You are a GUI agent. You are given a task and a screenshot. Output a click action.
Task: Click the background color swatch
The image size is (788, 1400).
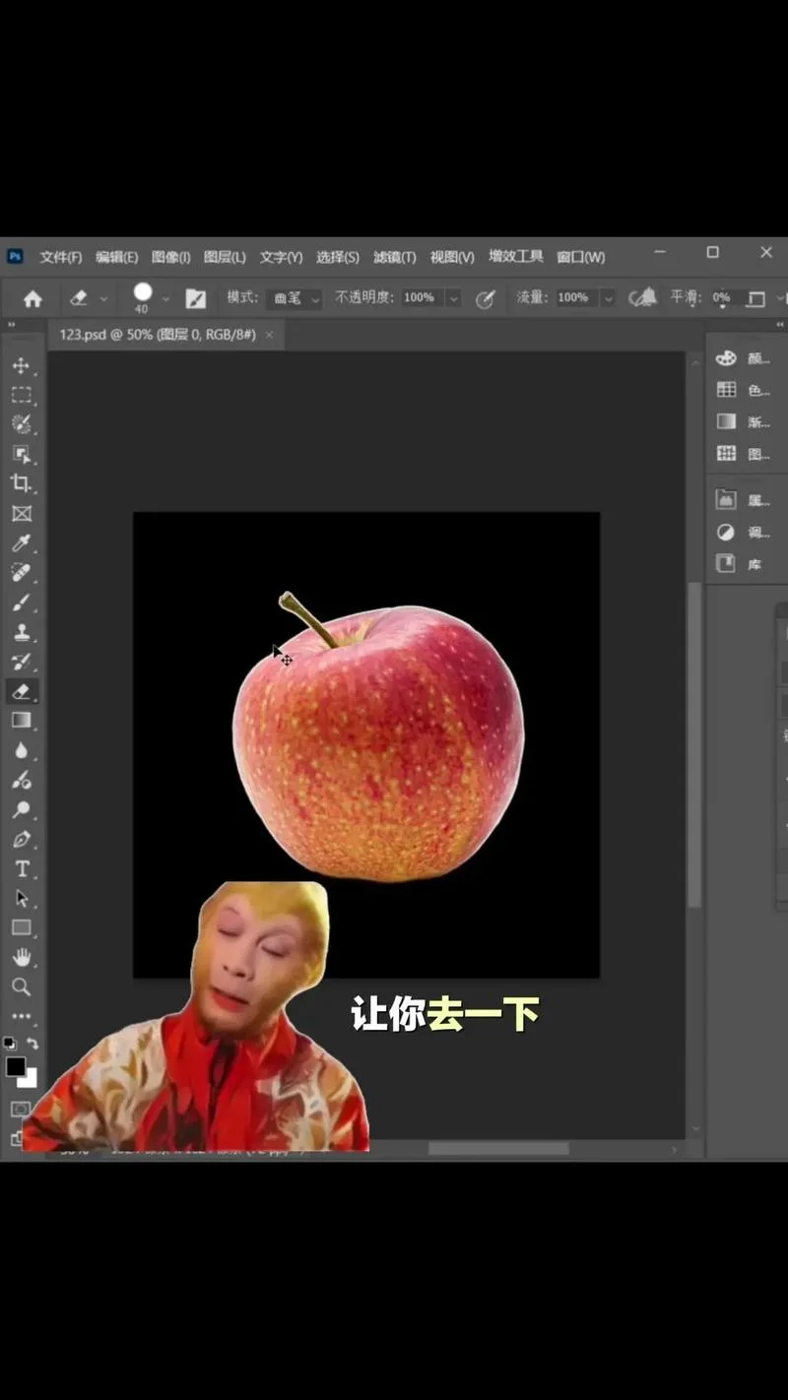30,1080
